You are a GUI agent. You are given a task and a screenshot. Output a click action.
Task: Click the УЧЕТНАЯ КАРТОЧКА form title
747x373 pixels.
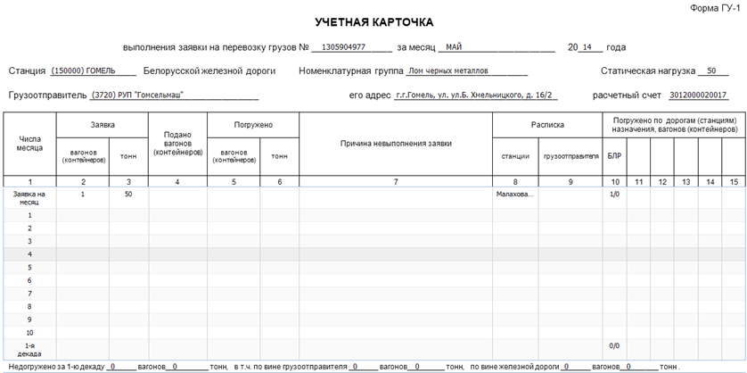pos(373,21)
